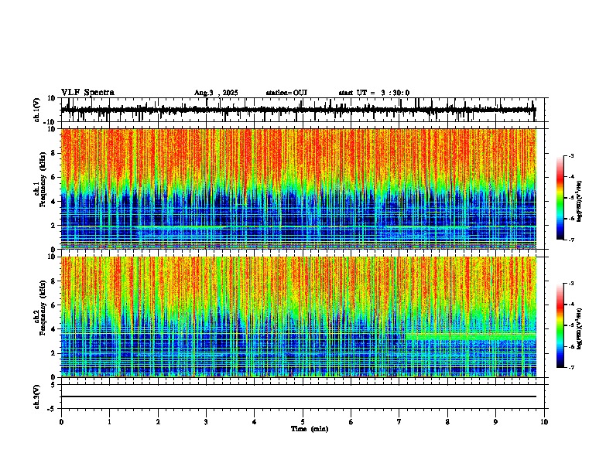Click the flat ch.3 voltage line
Image resolution: width=613 pixels, height=473 pixels.
[298, 396]
